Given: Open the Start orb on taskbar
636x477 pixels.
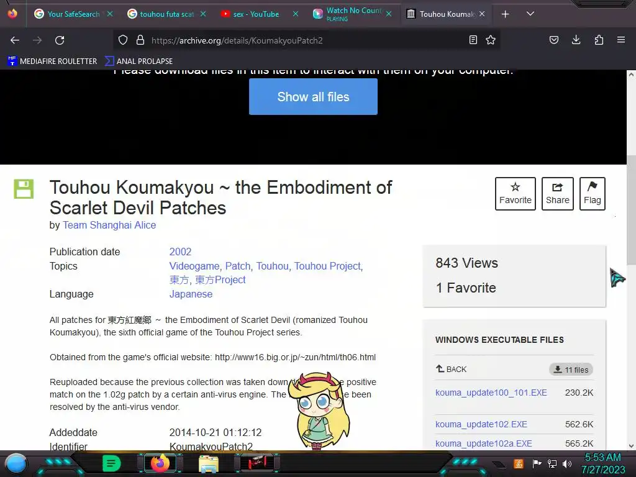Looking at the screenshot, I should pos(16,463).
